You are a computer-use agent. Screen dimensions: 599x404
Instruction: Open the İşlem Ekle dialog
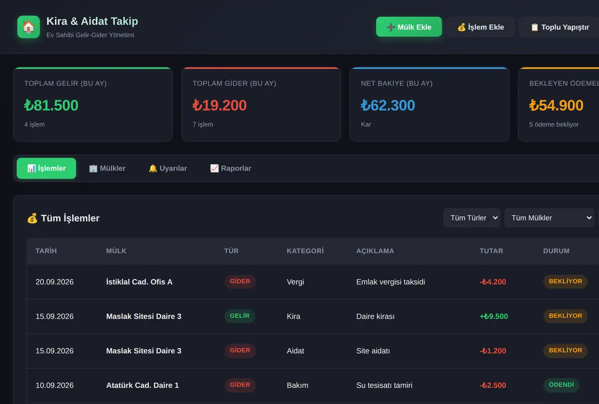click(x=481, y=27)
